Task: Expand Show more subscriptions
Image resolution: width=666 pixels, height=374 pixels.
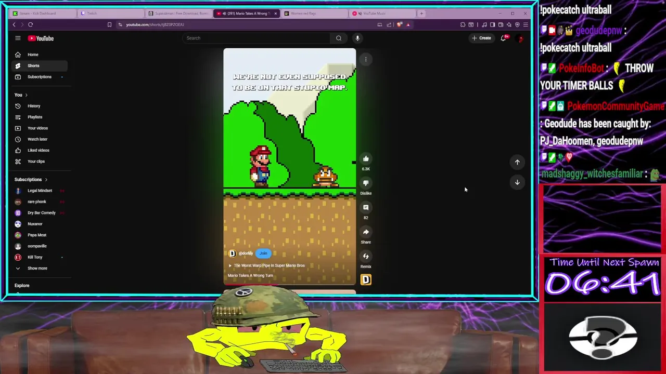Action: [x=39, y=269]
